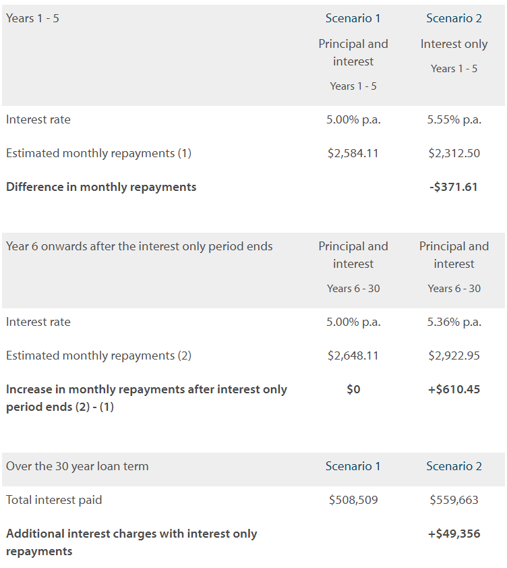Click the Scenario 2 header in top table
Viewport: 507px width, 568px height.
[x=454, y=18]
